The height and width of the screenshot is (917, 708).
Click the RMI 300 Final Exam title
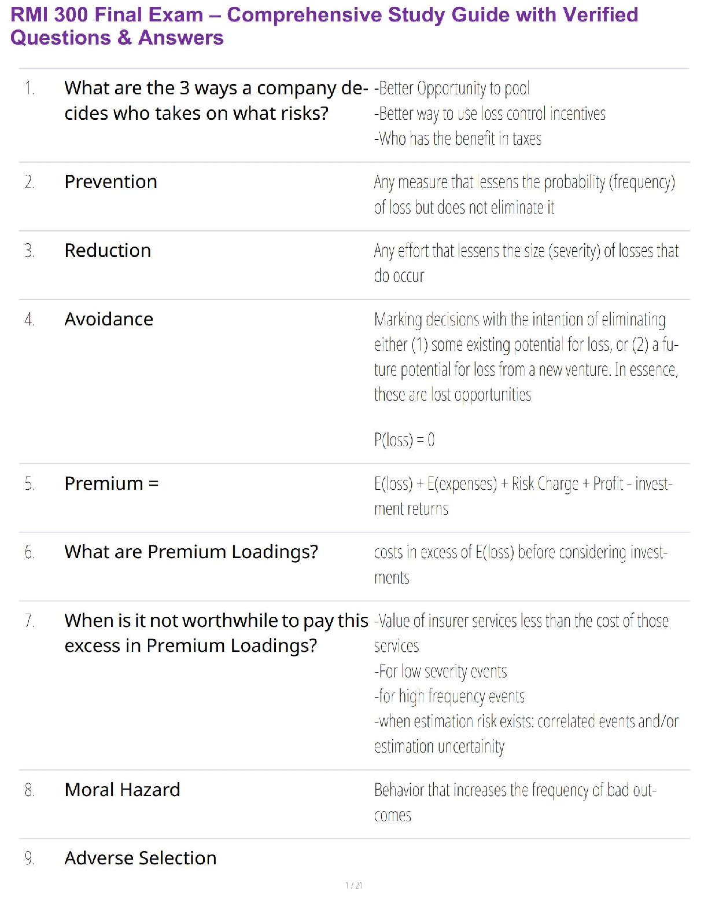[x=324, y=26]
